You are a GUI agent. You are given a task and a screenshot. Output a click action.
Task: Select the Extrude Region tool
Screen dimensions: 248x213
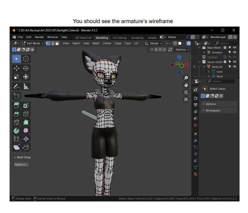coord(17,105)
